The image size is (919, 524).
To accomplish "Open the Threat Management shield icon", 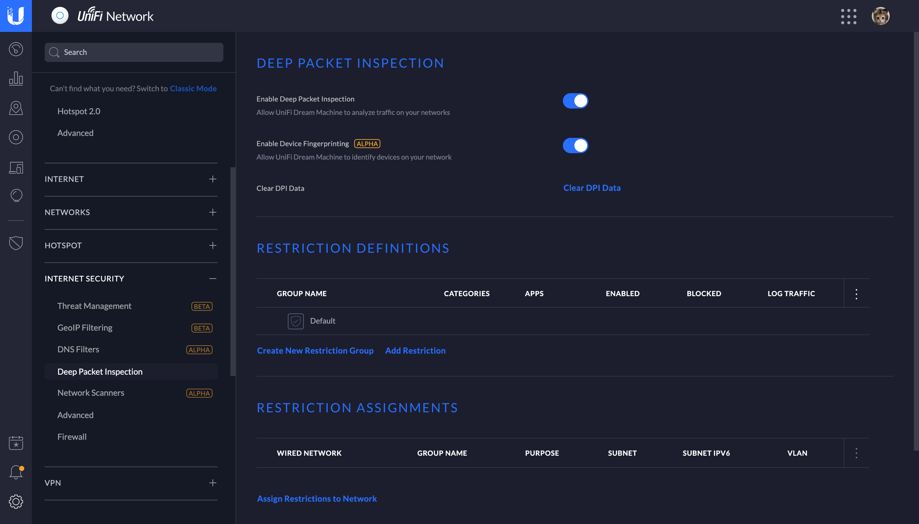I will tap(16, 243).
